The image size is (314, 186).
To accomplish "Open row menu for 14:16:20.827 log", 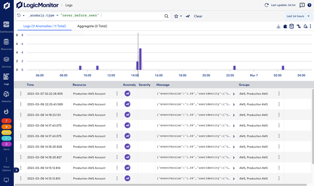I will tap(21, 157).
